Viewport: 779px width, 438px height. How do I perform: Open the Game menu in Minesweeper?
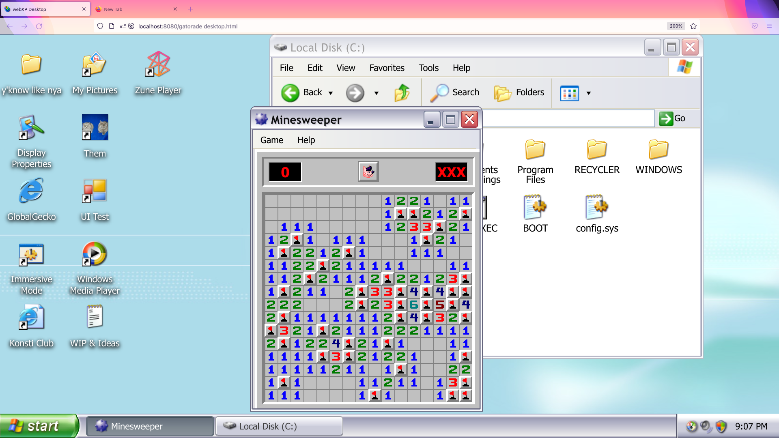271,140
